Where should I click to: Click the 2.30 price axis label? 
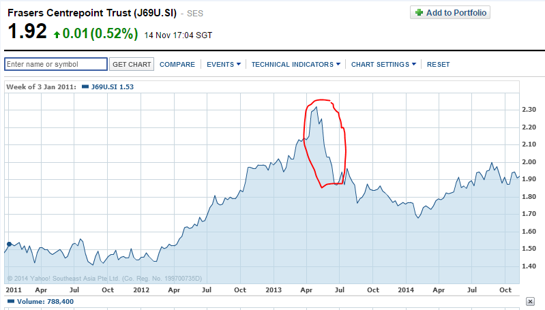529,109
